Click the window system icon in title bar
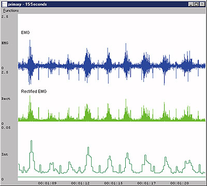207x186 pixels. tap(5, 4)
